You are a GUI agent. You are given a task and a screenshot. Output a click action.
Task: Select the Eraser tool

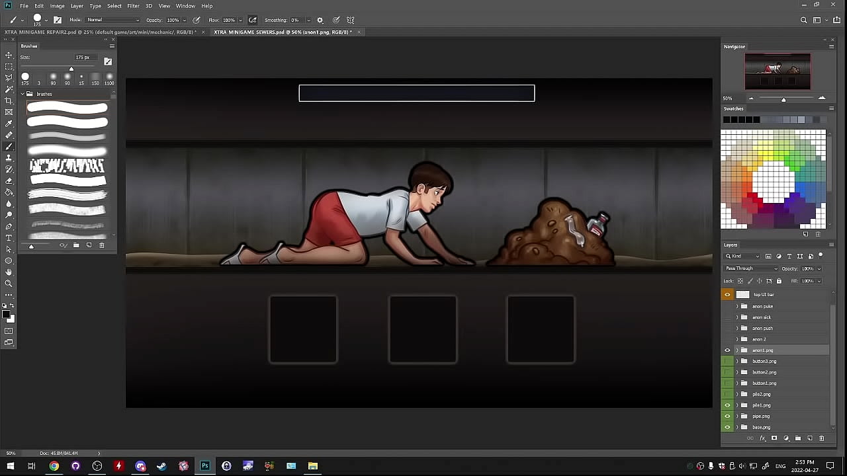point(9,180)
